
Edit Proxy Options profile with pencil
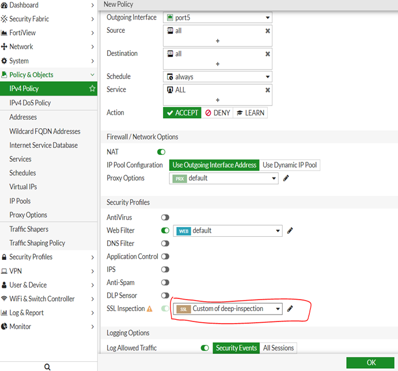coord(286,178)
